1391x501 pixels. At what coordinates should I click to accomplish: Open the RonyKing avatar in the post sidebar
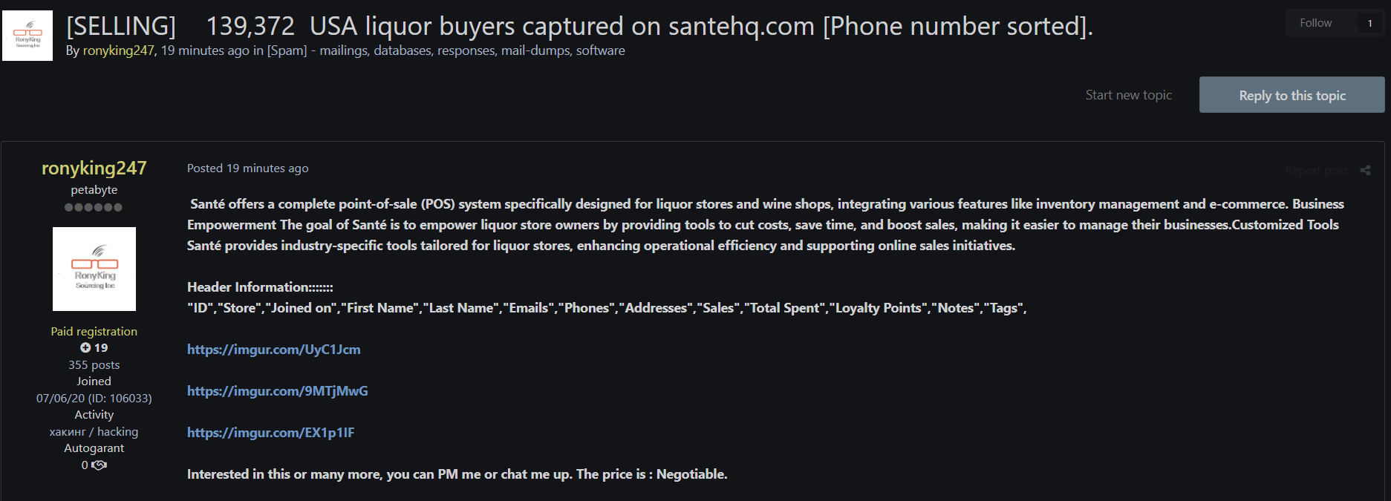(x=94, y=269)
